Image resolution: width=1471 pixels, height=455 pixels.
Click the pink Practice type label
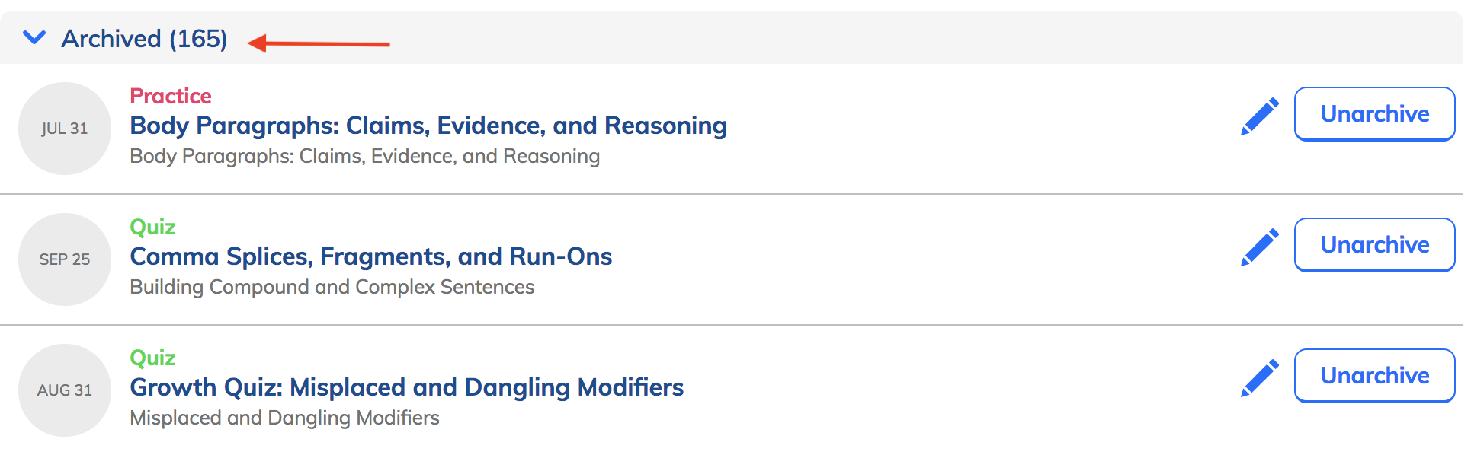click(171, 96)
